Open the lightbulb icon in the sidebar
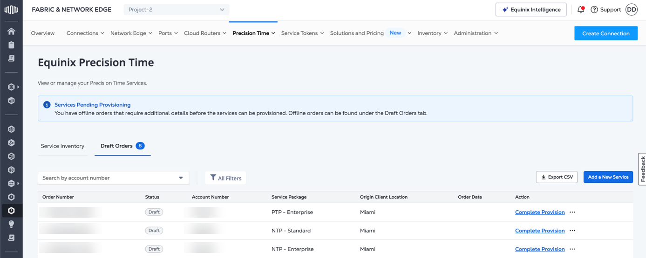 11,224
